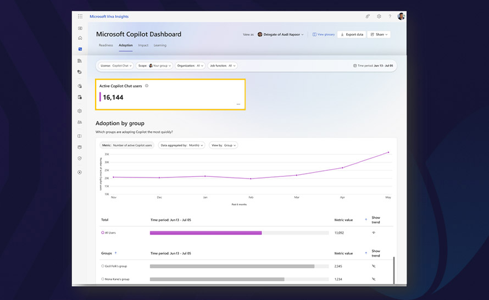Viewport: 489px width, 300px height.
Task: Open the more options ellipsis on the users card
Action: tap(238, 104)
